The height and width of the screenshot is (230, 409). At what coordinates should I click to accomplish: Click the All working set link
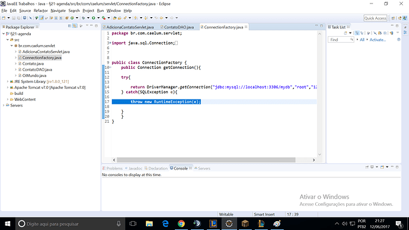362,40
